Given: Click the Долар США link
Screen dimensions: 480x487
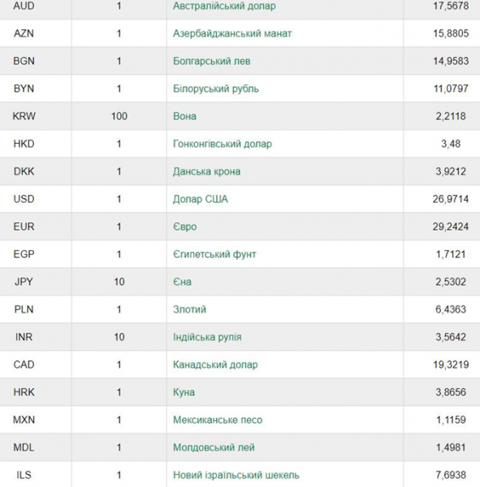Looking at the screenshot, I should pos(201,199).
